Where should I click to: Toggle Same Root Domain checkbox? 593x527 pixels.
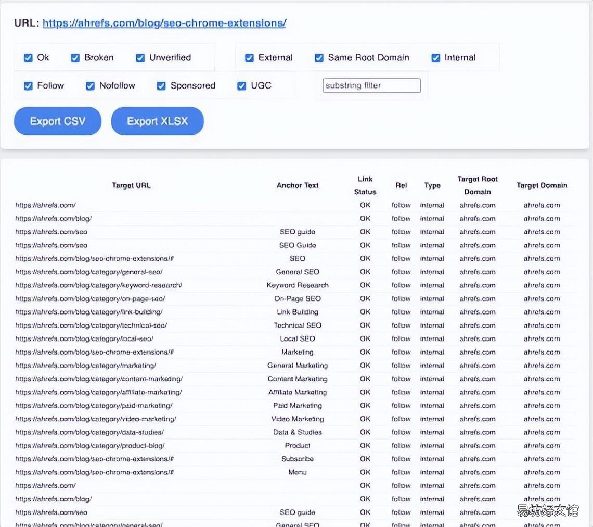click(x=319, y=58)
